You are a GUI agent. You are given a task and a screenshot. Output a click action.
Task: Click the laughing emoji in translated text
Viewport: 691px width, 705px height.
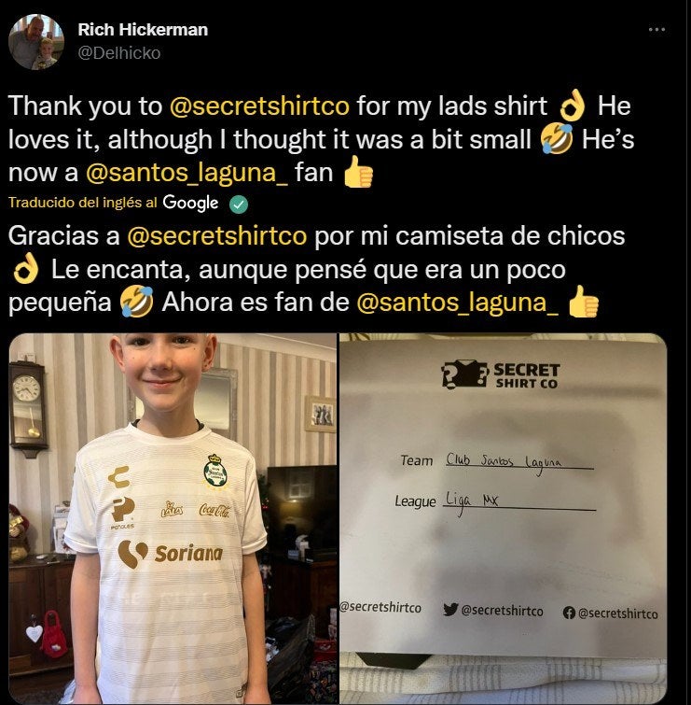tap(136, 303)
